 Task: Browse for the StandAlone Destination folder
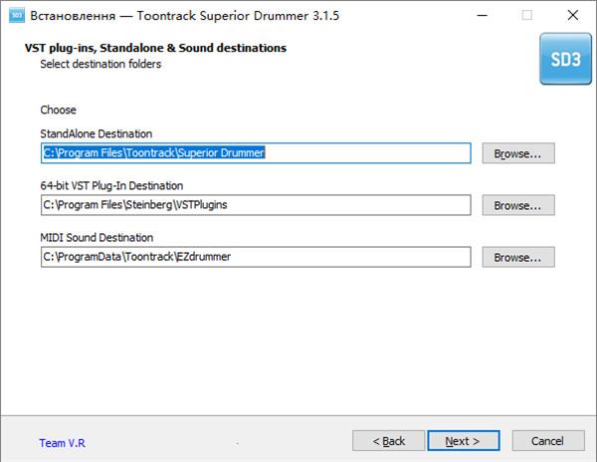pyautogui.click(x=518, y=153)
